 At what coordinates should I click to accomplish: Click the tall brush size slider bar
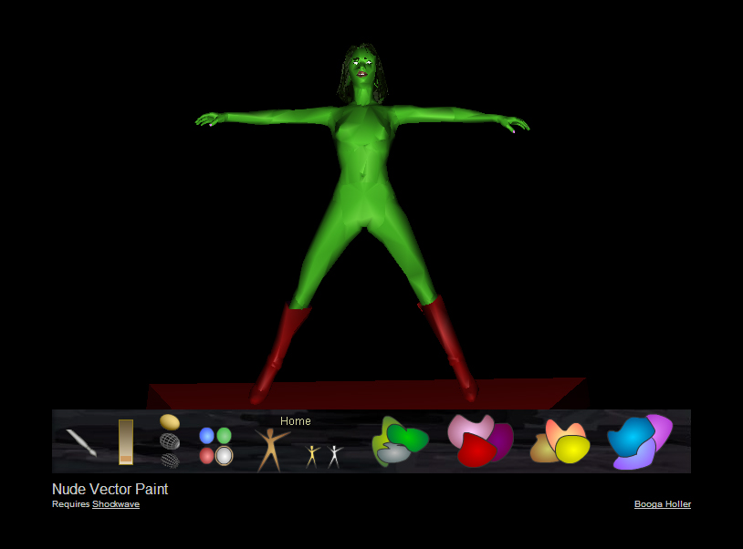point(126,441)
